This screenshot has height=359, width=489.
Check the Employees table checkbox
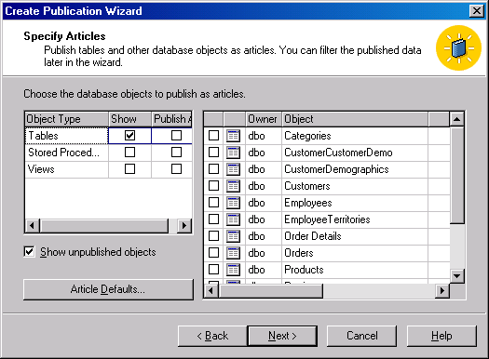(213, 203)
